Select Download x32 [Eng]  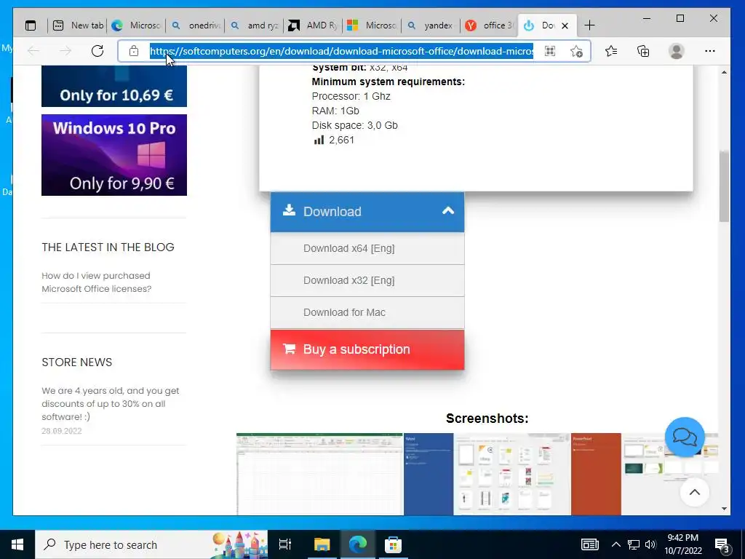pyautogui.click(x=367, y=280)
